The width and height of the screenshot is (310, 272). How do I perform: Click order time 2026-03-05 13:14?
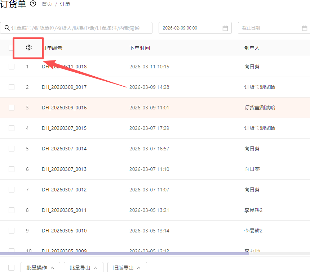149,231
